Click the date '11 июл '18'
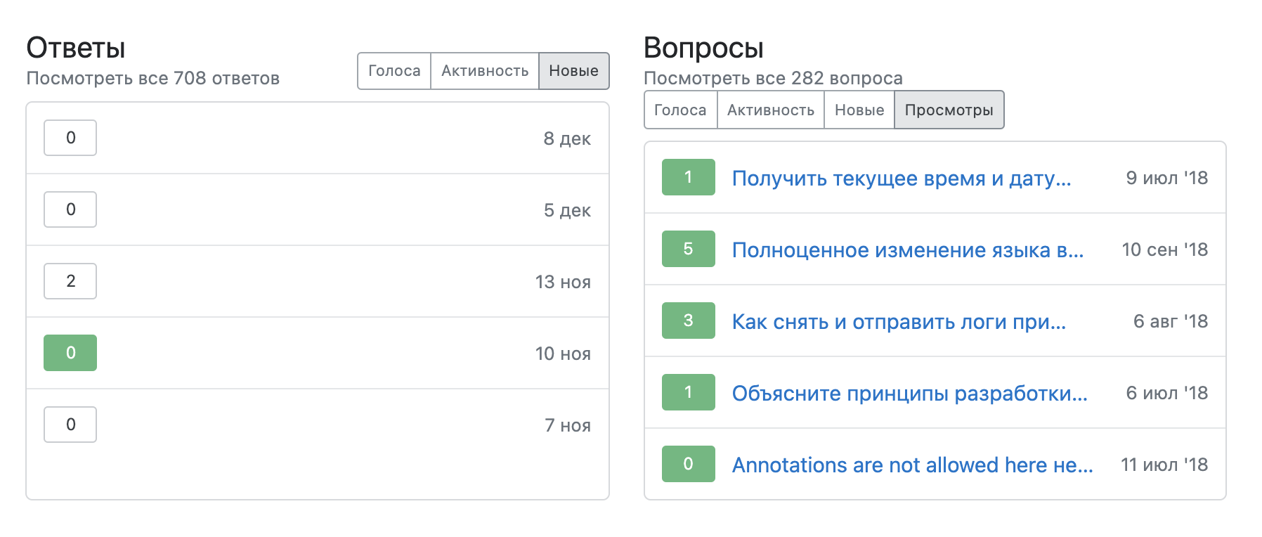 click(1164, 465)
